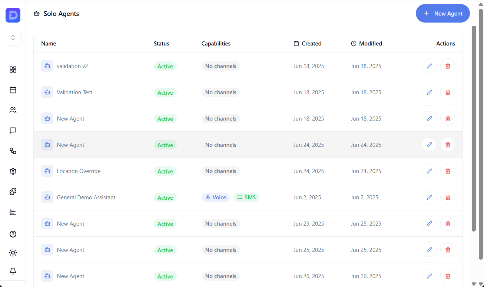Open the puzzle piece integrations icon
This screenshot has width=484, height=287.
tap(13, 192)
